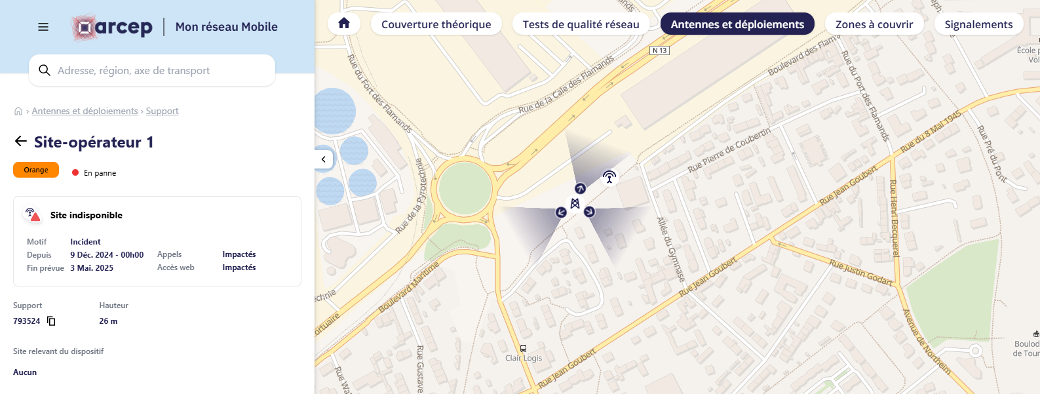Click the neighboring antenna marker on map
This screenshot has width=1040, height=394.
pos(609,177)
